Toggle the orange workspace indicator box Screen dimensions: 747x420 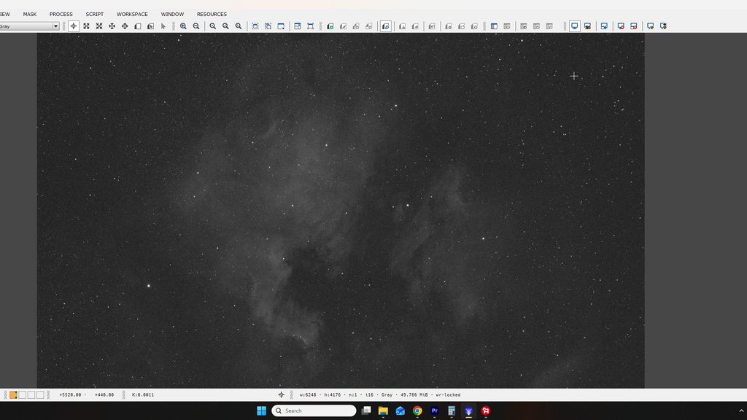coord(13,394)
